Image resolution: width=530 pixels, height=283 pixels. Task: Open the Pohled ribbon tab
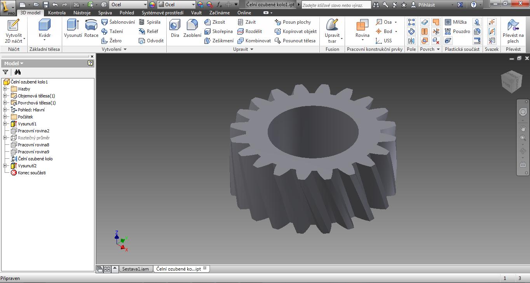[127, 13]
